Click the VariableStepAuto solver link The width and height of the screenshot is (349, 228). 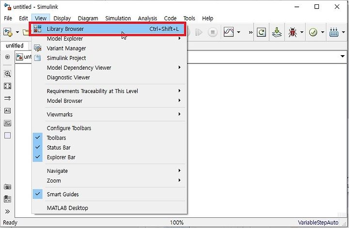pos(318,223)
